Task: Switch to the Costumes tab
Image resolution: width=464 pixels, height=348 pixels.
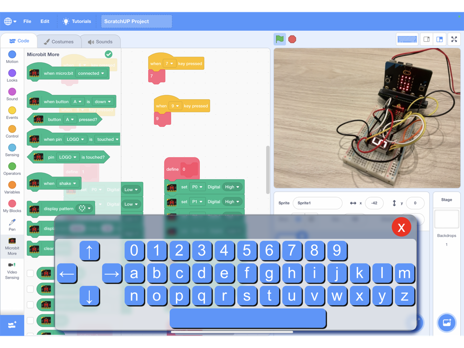Action: click(x=59, y=41)
